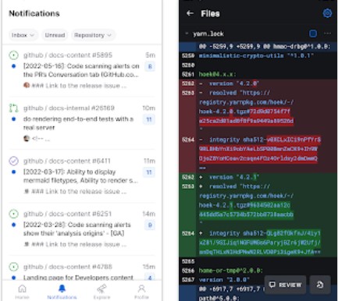This screenshot has width=338, height=301.
Task: Select the pull request icon for docs-internal #26169
Action: pyautogui.click(x=13, y=108)
